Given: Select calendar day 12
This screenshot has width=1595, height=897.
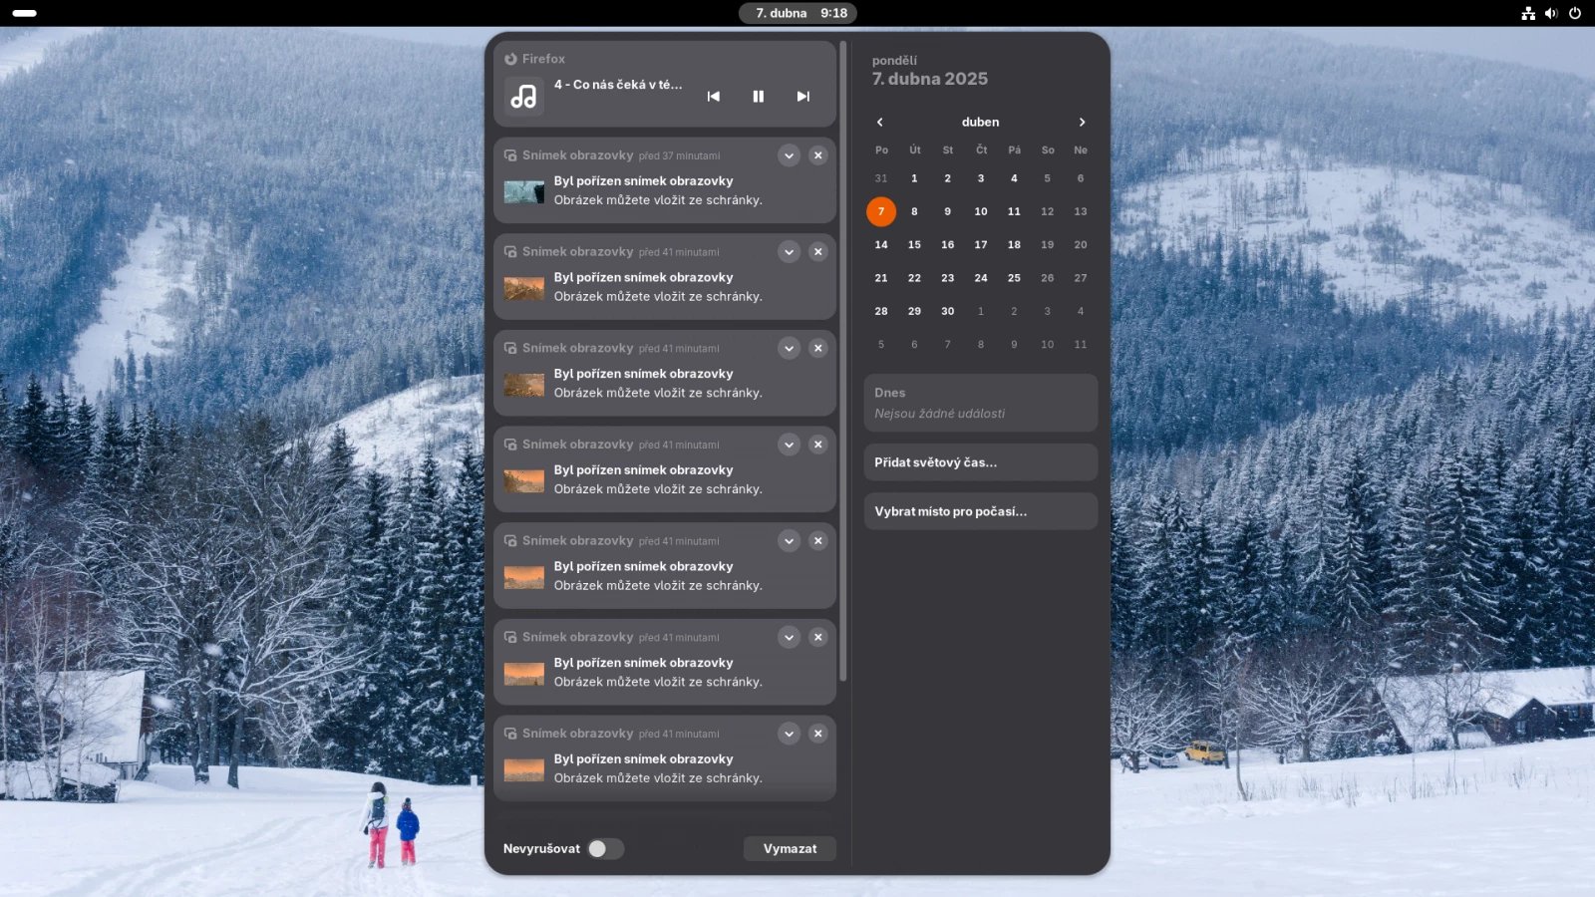Looking at the screenshot, I should [1047, 211].
